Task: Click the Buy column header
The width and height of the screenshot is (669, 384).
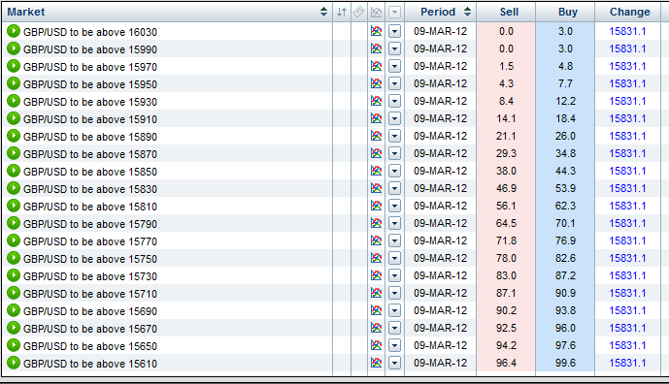Action: (567, 12)
